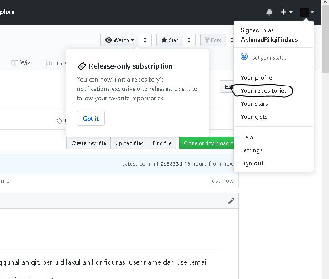Viewport: 329px width, 279px height.
Task: Click the AkhmadRifqiFirdaus username text
Action: 269,39
